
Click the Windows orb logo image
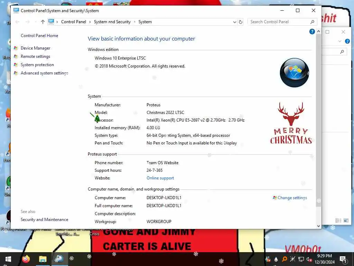tap(295, 73)
